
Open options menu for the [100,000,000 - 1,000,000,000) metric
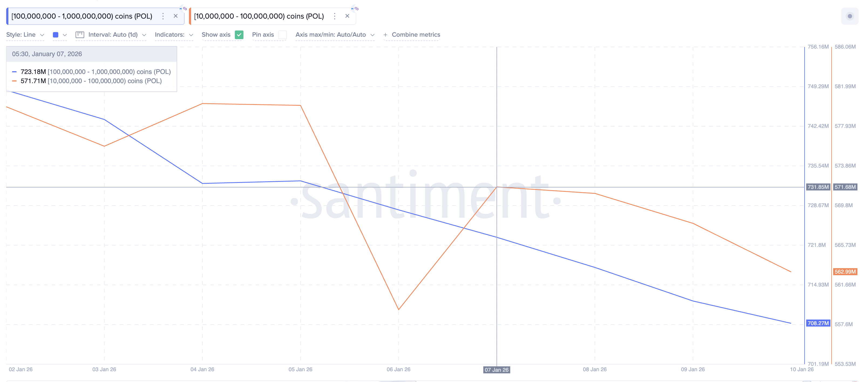coord(163,16)
